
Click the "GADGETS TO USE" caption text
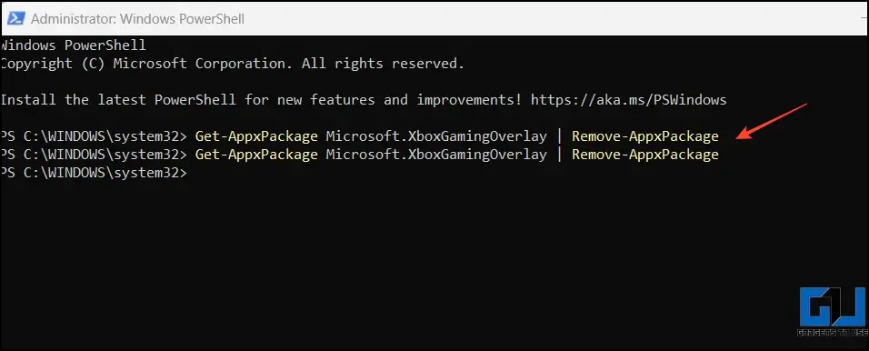pyautogui.click(x=834, y=333)
